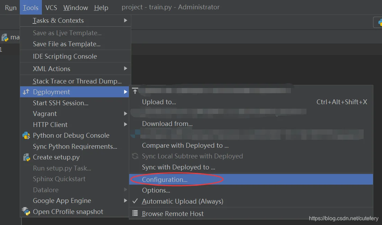Image resolution: width=382 pixels, height=225 pixels.
Task: Click the Python file icon on editor tab
Action: (x=5, y=37)
